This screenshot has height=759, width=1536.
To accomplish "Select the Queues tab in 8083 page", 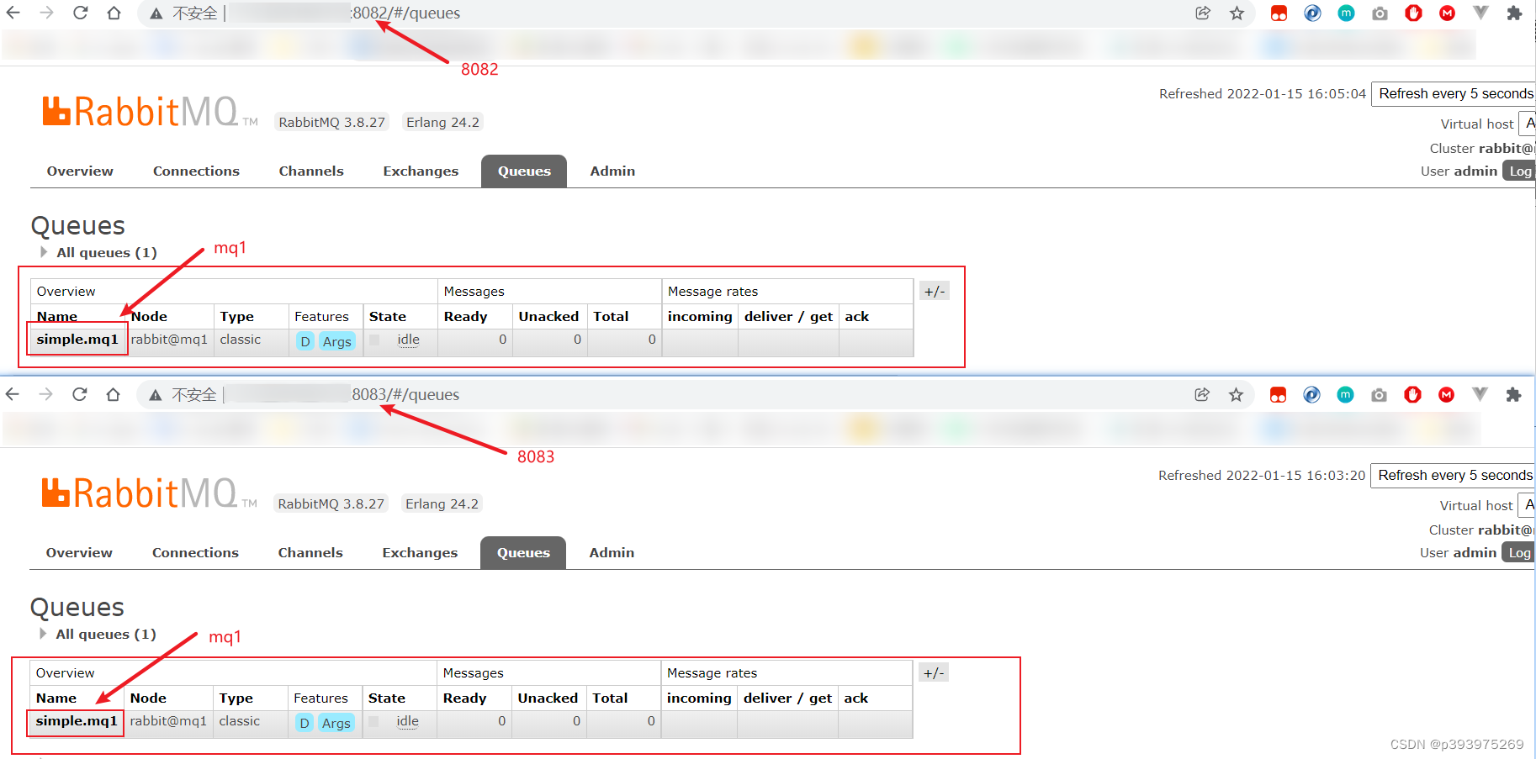I will coord(523,553).
